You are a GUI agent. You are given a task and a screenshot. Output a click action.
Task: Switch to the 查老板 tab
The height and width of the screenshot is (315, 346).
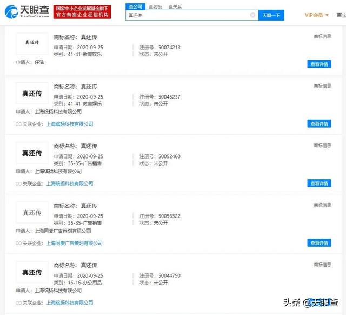(155, 7)
